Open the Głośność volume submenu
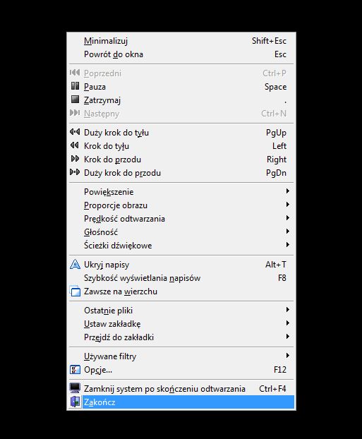Screen dimensions: 362x439 (x=181, y=232)
